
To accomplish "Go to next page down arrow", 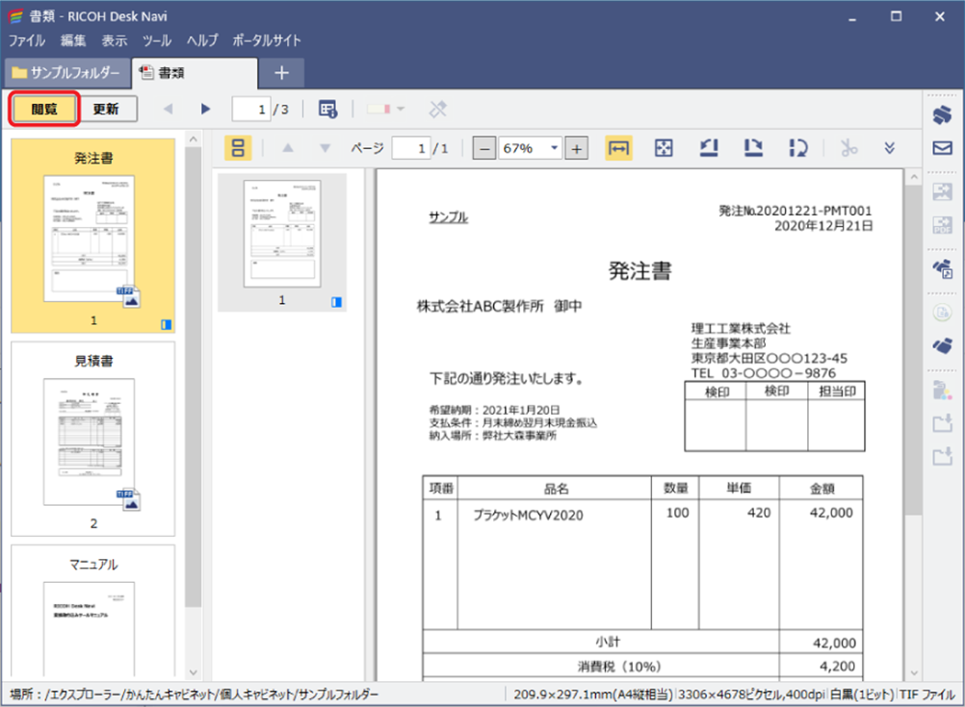I will pyautogui.click(x=325, y=148).
